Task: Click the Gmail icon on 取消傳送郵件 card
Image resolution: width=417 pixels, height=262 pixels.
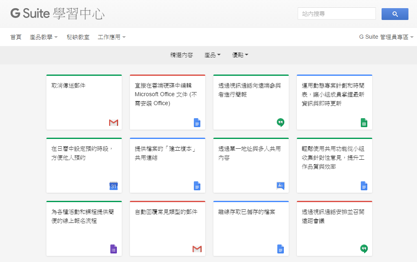Action: (114, 122)
